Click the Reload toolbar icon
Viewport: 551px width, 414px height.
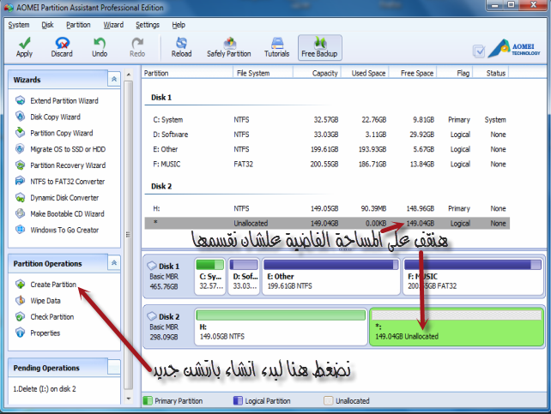coord(181,43)
